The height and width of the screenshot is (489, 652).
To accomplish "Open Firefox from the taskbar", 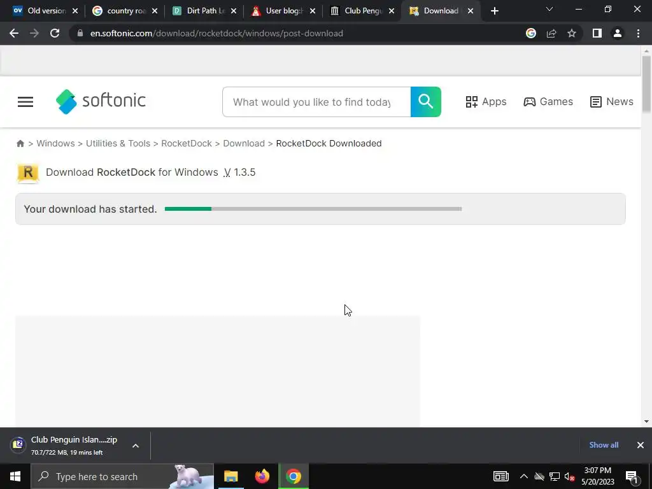I will tap(262, 476).
